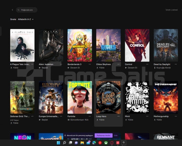Open the İstek Listesi link
Screen dimensions: 182x146
[172, 10]
